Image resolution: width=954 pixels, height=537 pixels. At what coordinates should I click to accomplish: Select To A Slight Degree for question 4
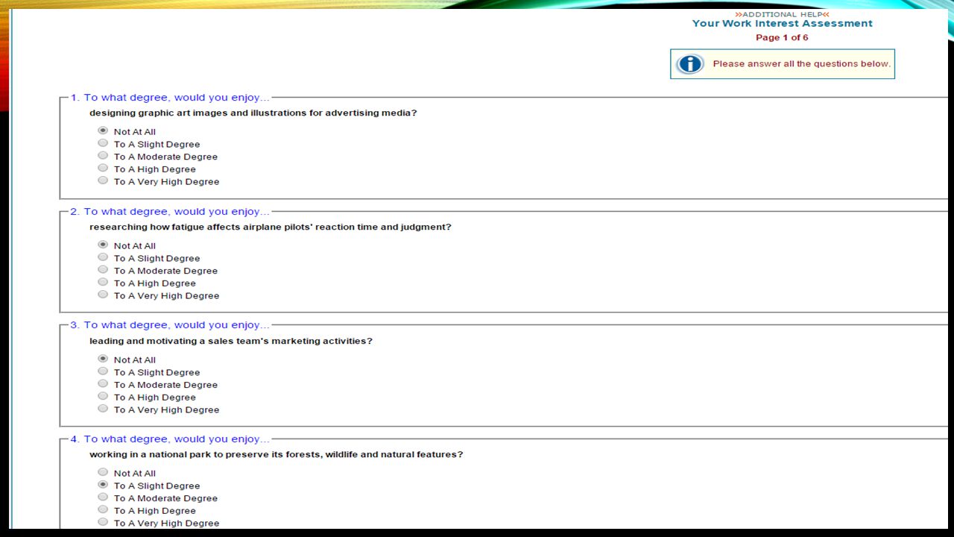coord(103,485)
